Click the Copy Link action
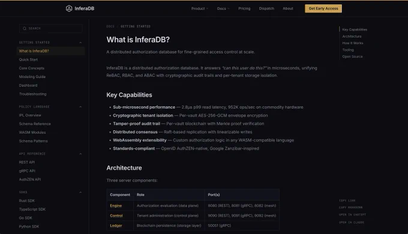The width and height of the screenshot is (408, 234). point(347,200)
